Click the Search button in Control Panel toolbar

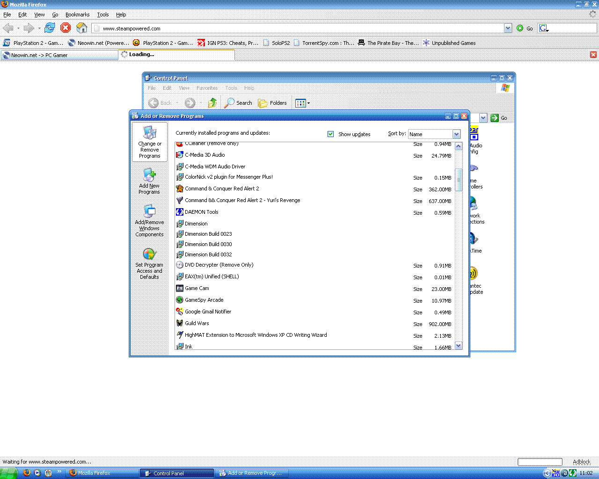pyautogui.click(x=238, y=103)
